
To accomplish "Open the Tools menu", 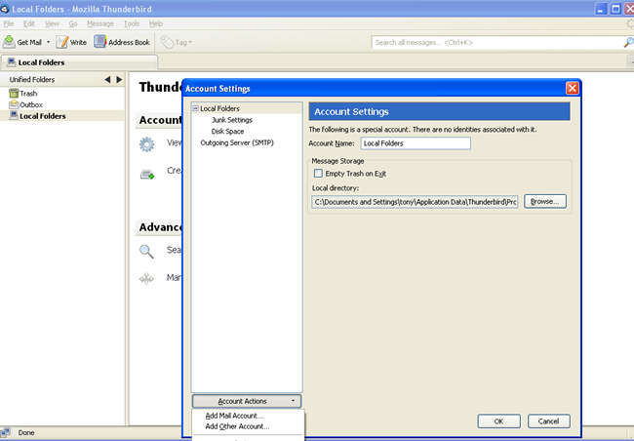I will pyautogui.click(x=132, y=23).
